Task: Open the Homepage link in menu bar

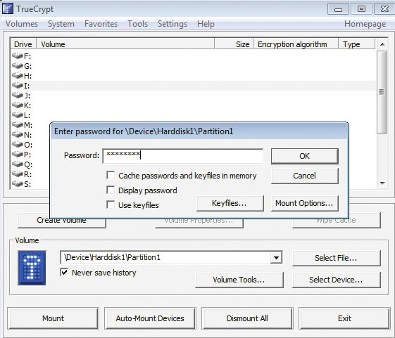Action: (365, 24)
